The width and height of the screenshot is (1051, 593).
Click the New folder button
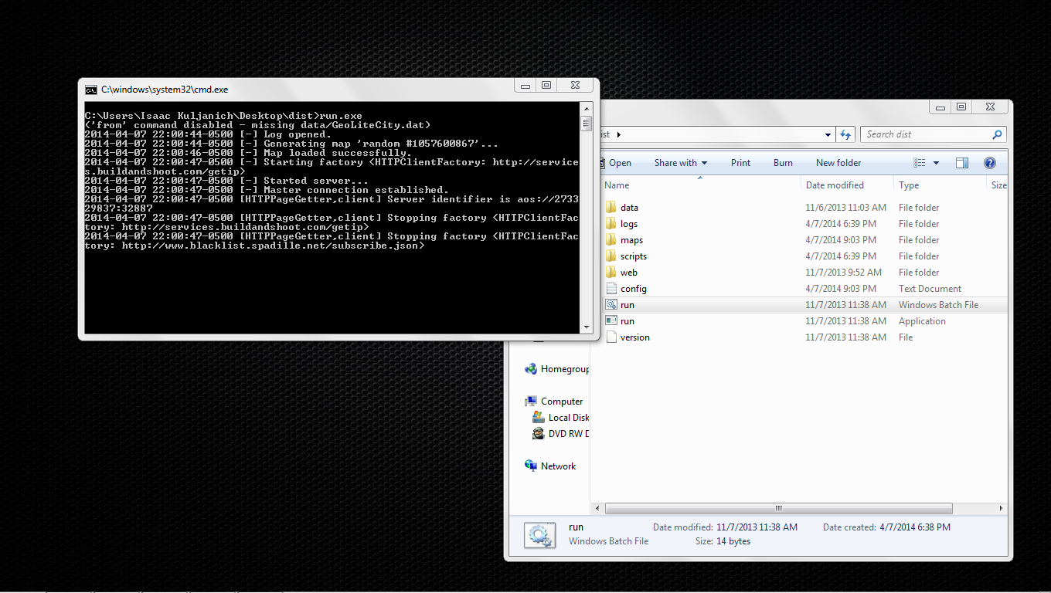pyautogui.click(x=838, y=162)
